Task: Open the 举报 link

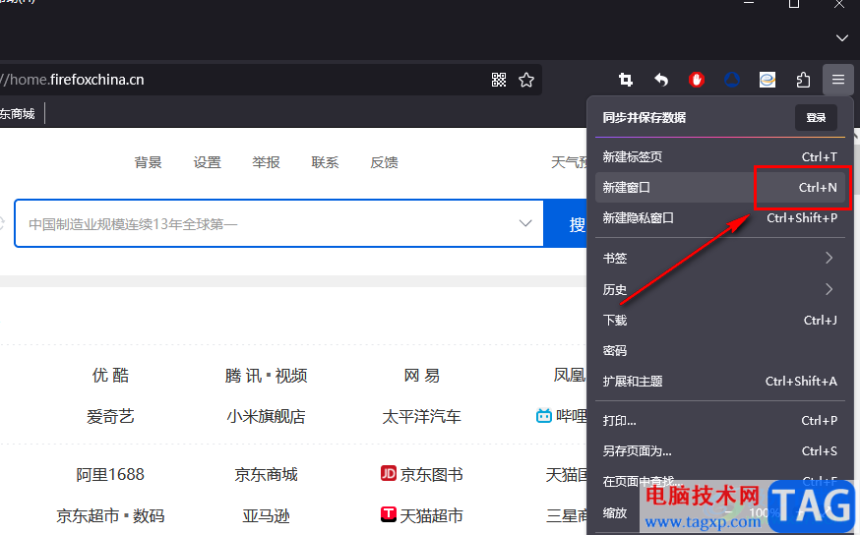Action: tap(266, 163)
